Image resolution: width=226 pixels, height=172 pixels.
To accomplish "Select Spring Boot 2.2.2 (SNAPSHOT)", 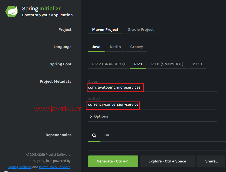I will pos(108,64).
